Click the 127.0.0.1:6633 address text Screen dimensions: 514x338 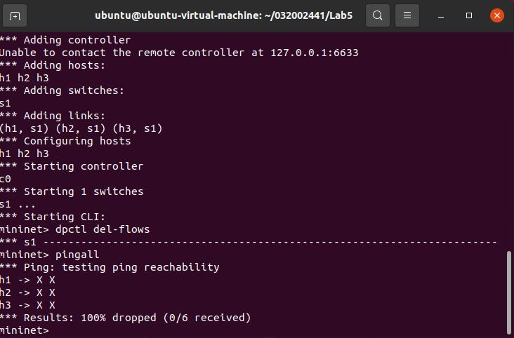(x=315, y=53)
